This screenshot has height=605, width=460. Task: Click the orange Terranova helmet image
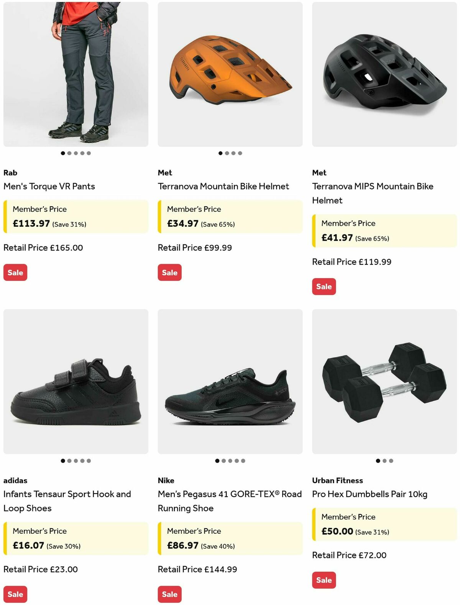229,73
